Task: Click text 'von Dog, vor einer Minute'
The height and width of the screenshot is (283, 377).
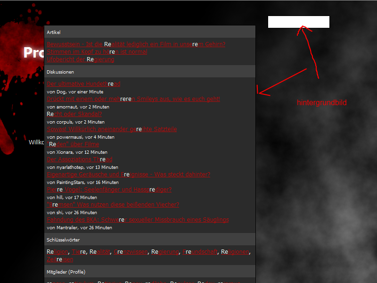Action: coord(75,92)
